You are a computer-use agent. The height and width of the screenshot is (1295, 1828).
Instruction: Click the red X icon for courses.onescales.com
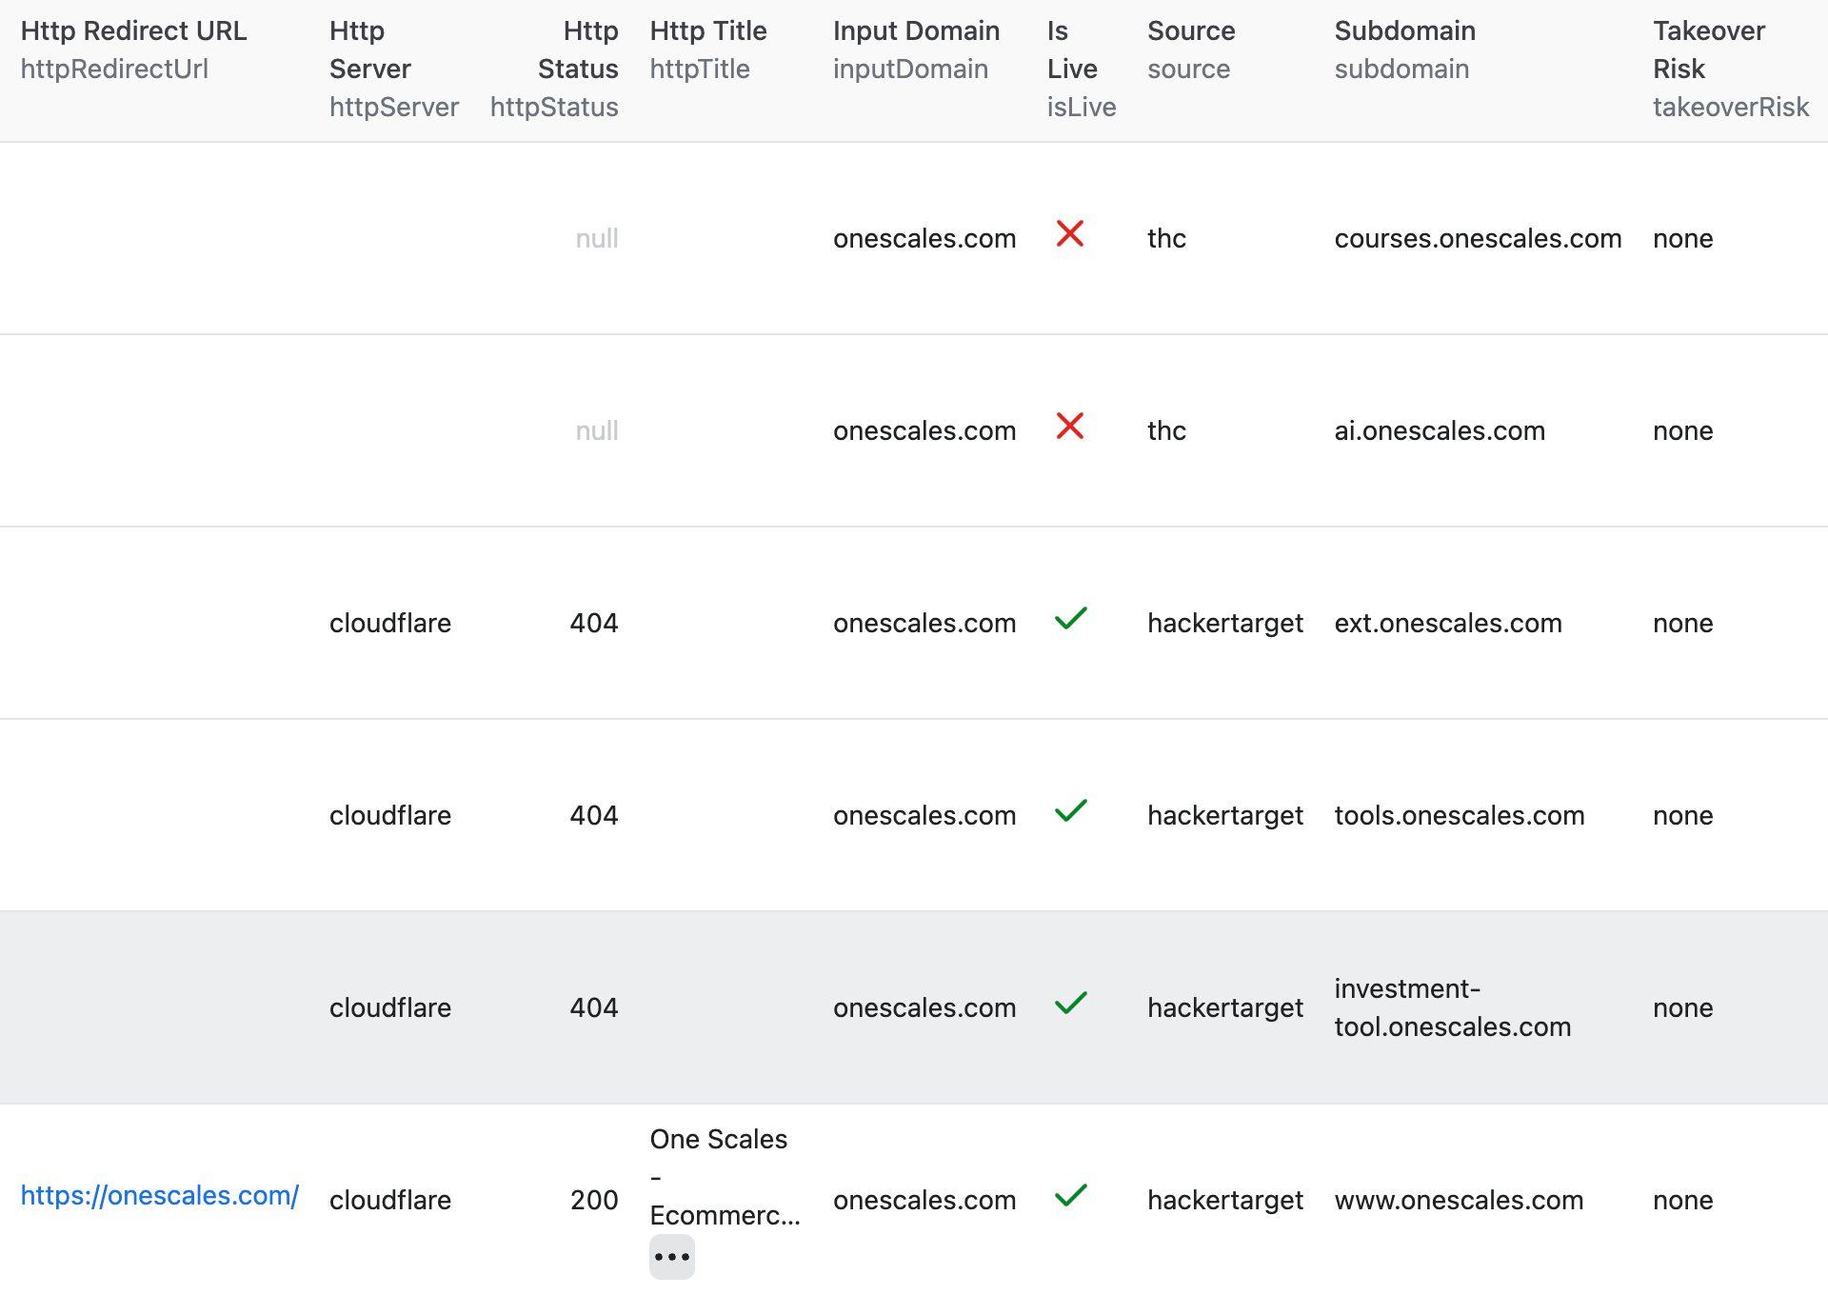tap(1071, 236)
